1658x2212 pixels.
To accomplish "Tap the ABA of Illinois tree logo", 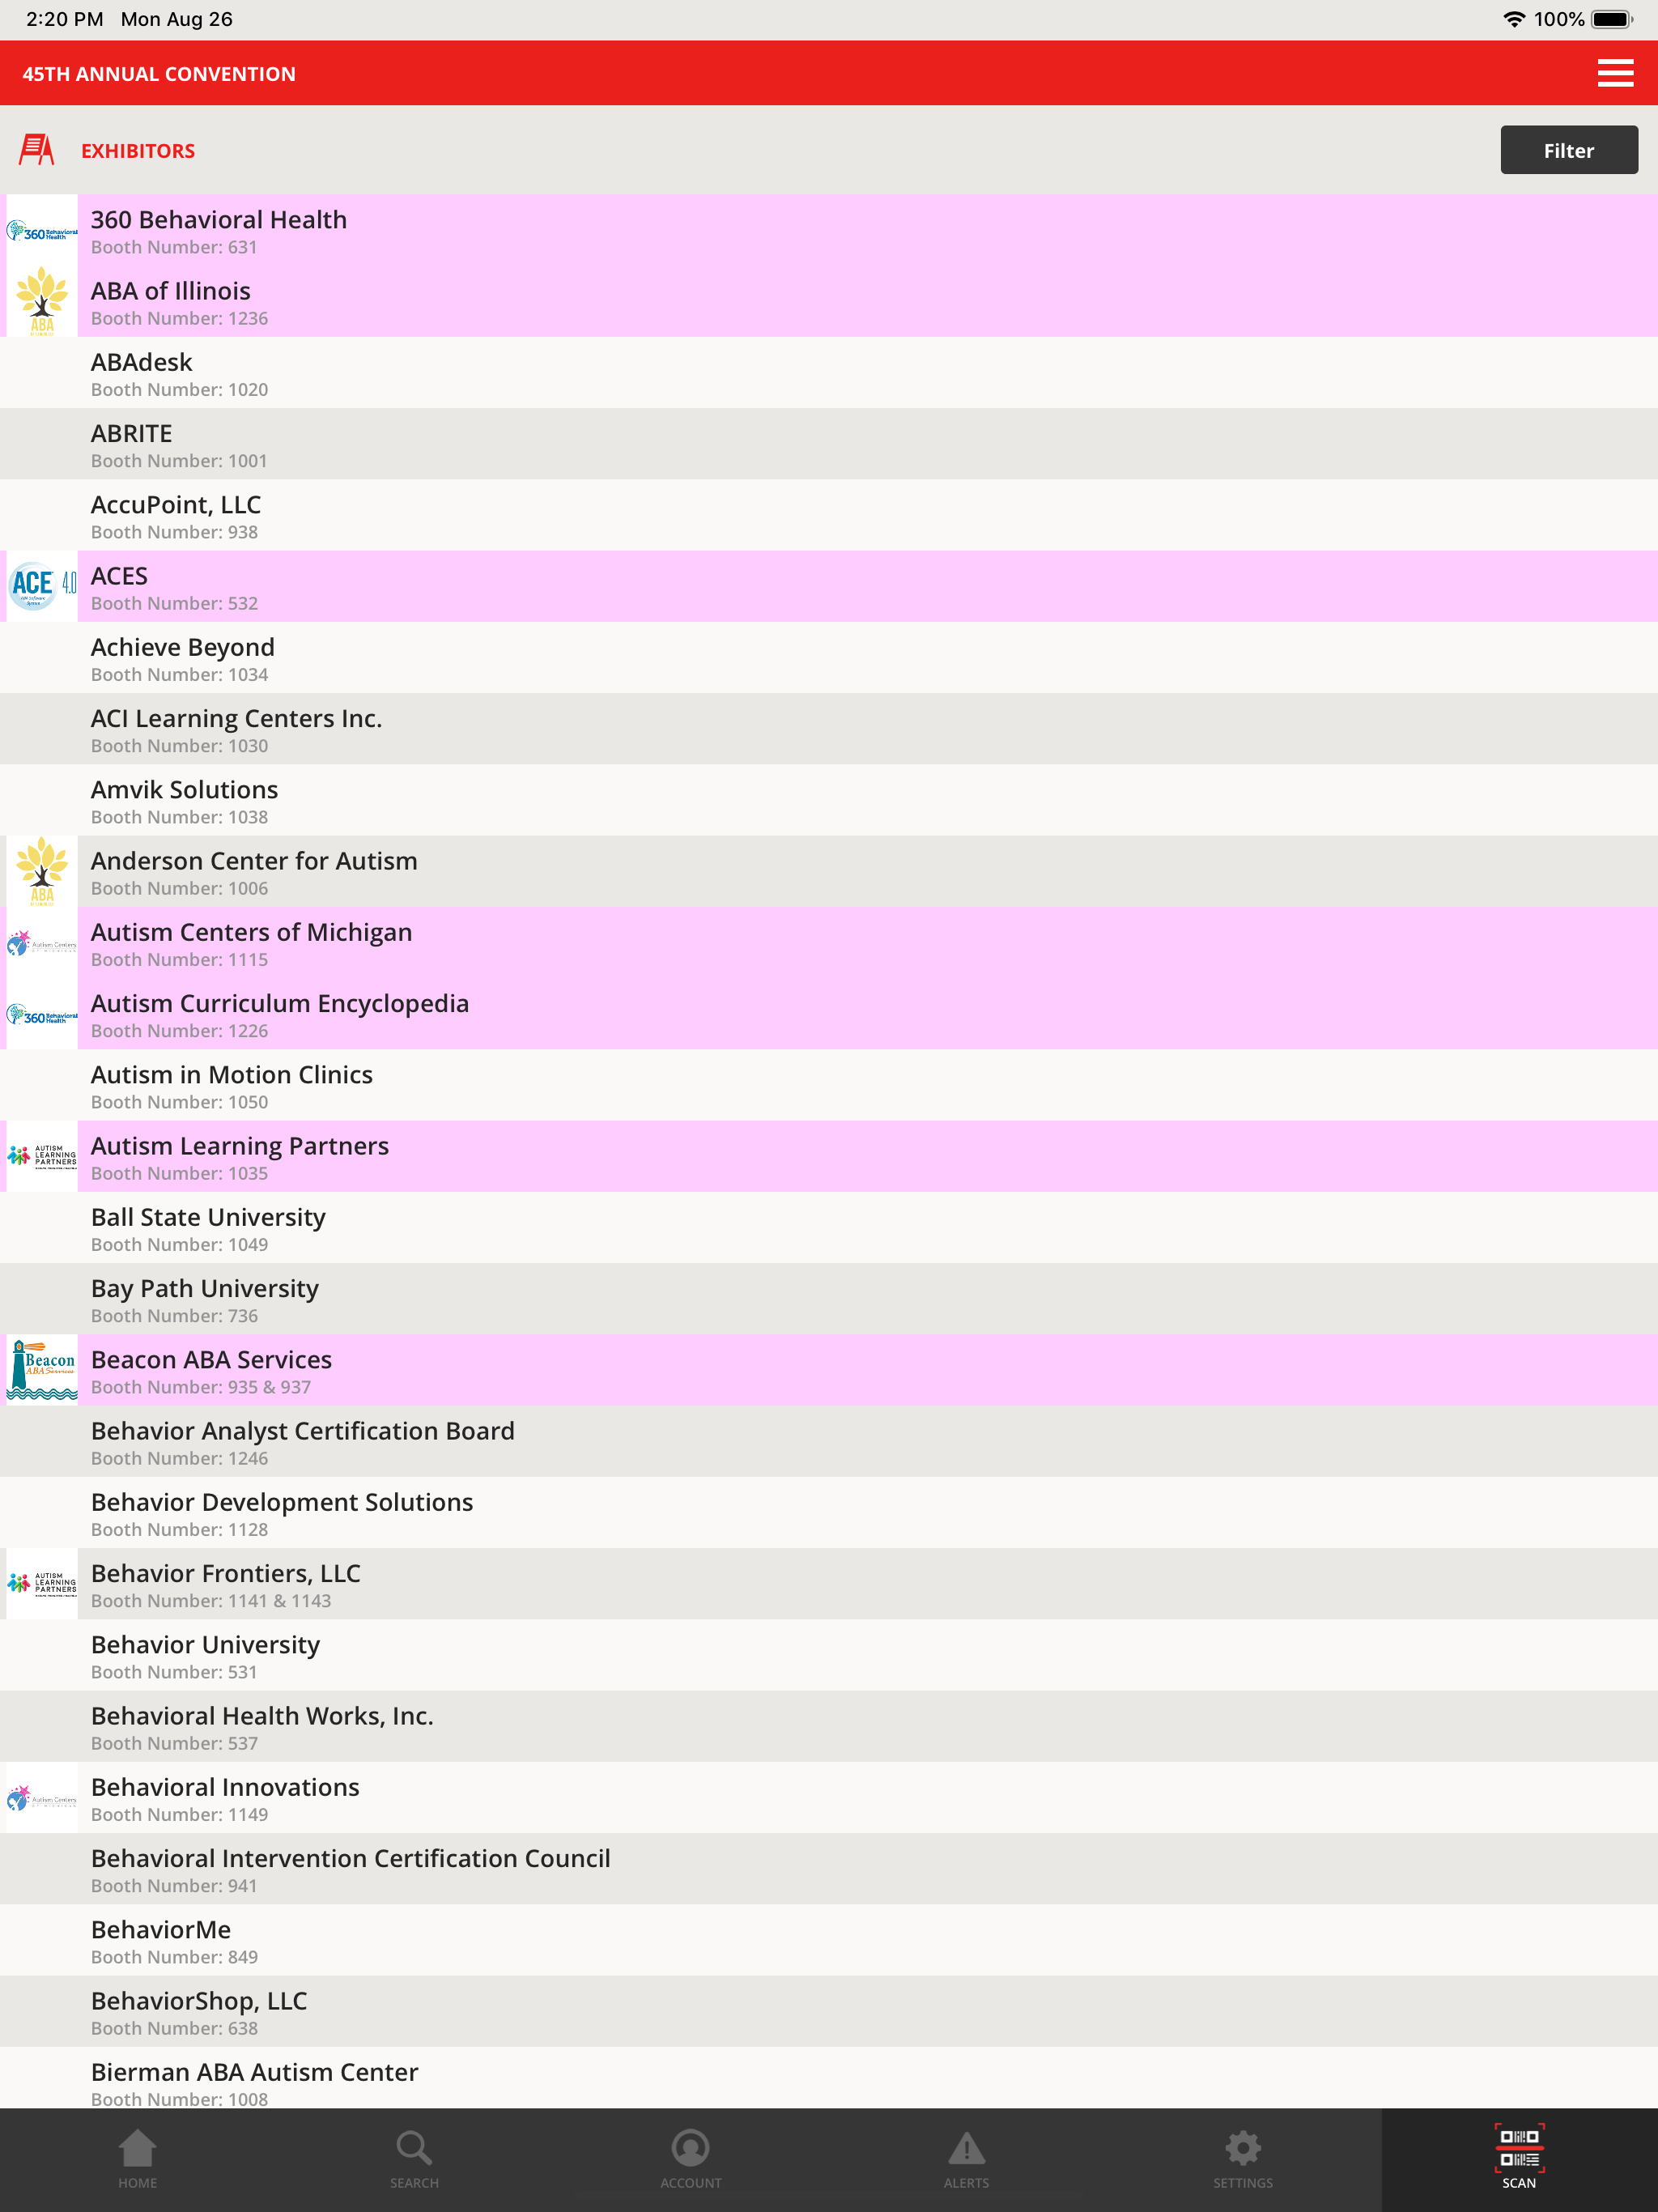I will point(42,301).
